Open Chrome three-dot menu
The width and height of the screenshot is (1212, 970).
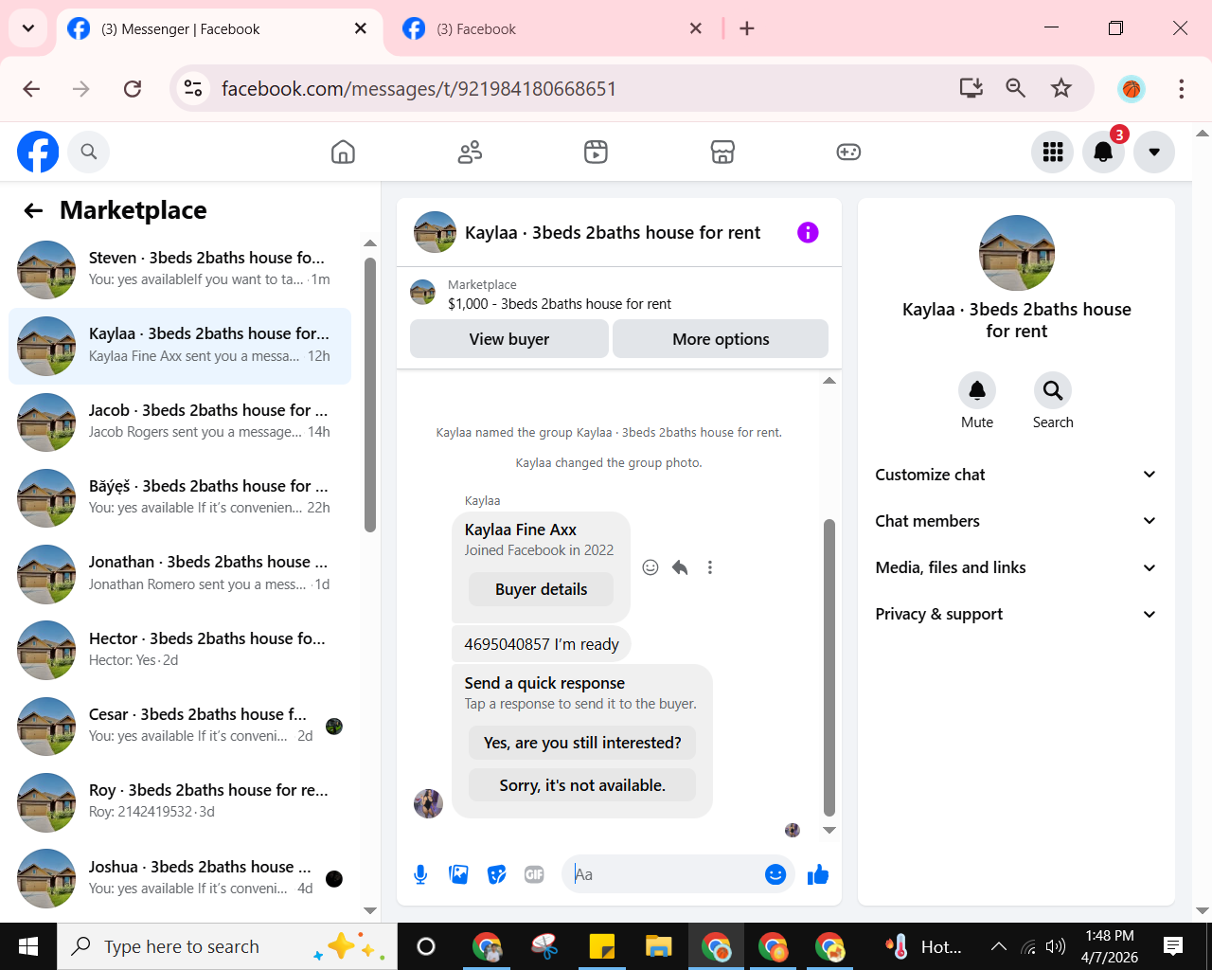[1181, 89]
